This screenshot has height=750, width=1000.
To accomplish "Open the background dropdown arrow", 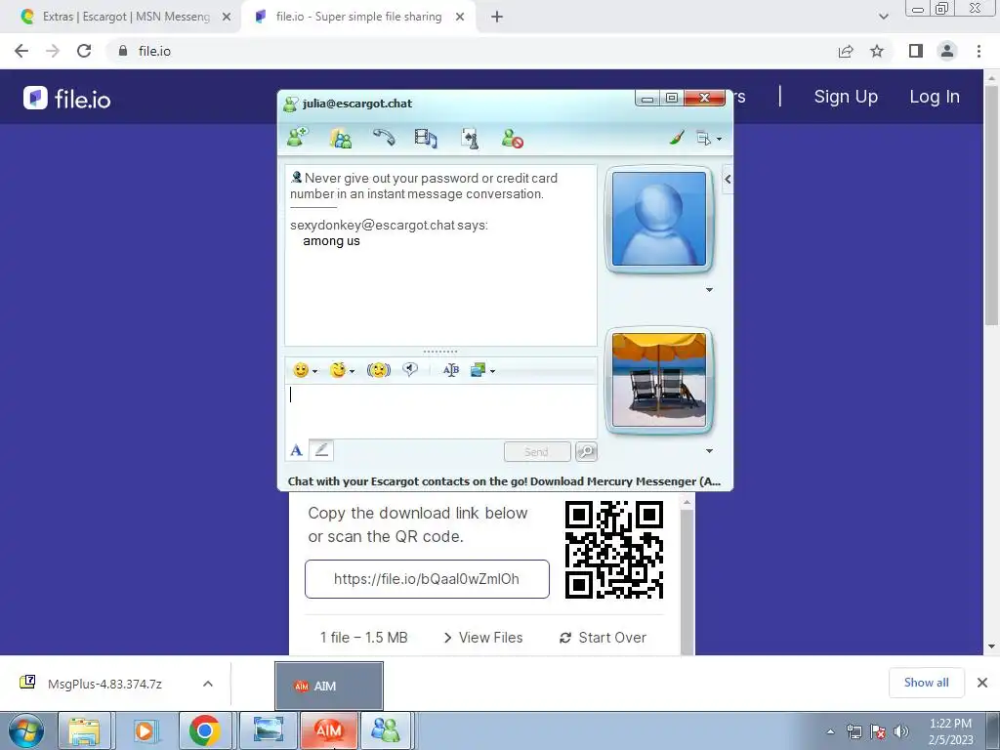I will coord(492,371).
